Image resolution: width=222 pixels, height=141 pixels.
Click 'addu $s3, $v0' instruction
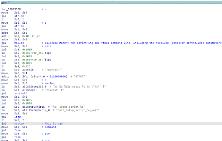pyautogui.click(x=14, y=40)
